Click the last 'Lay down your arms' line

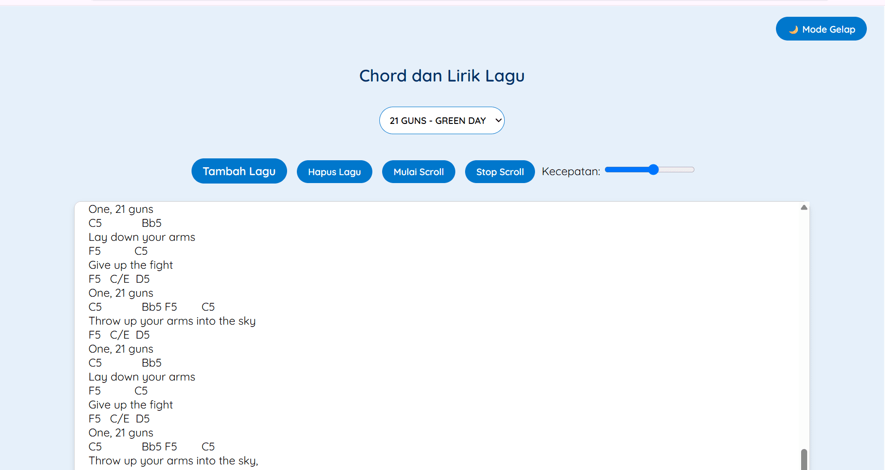pyautogui.click(x=142, y=377)
